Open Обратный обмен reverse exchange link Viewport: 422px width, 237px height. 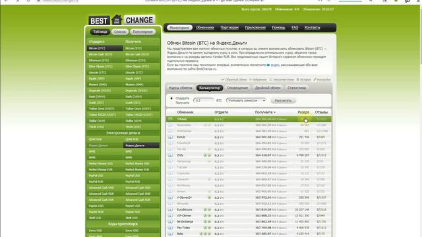coord(234,80)
